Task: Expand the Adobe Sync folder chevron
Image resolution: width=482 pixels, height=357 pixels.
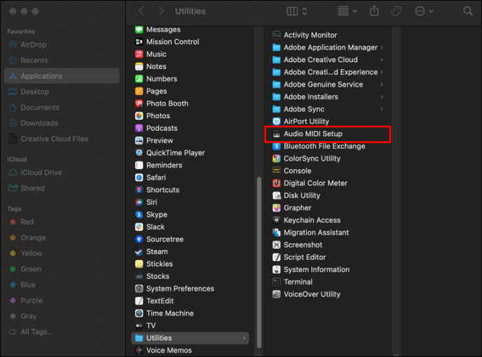Action: coord(382,109)
